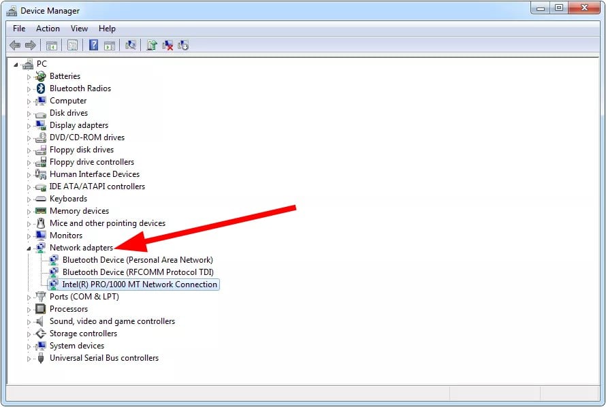Viewport: 606px width, 407px height.
Task: Open the Help menu
Action: click(107, 29)
